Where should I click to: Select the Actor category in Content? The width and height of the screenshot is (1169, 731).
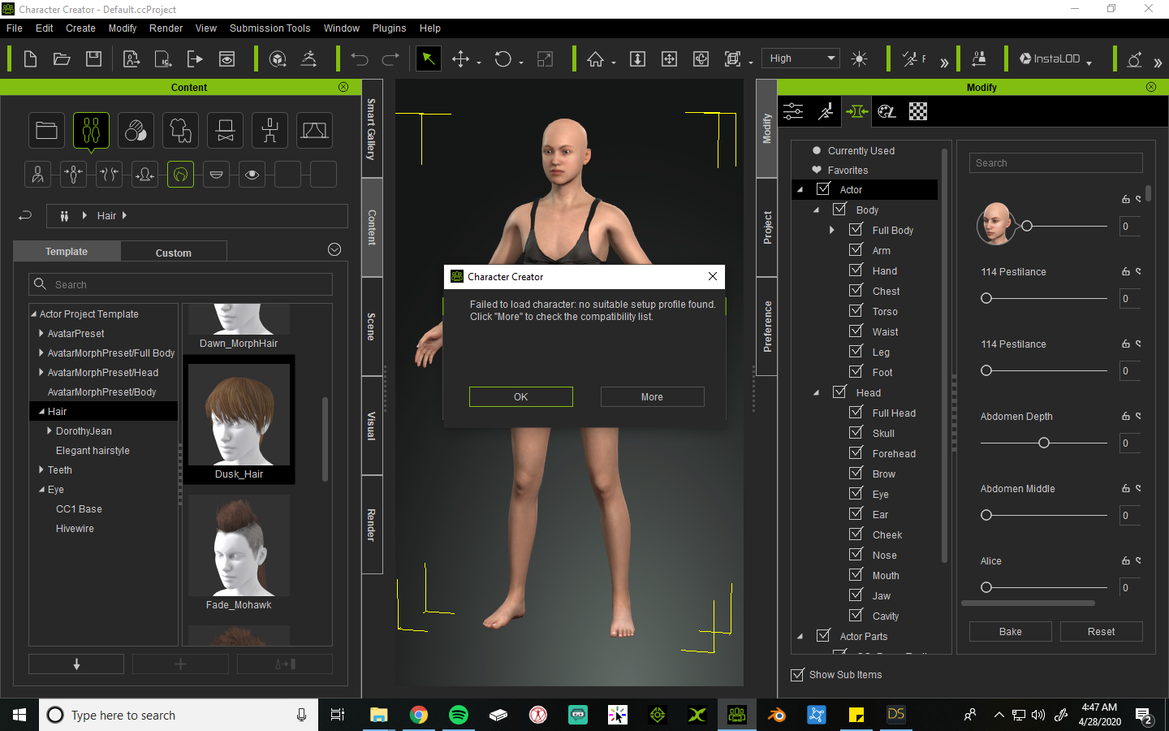[x=92, y=130]
